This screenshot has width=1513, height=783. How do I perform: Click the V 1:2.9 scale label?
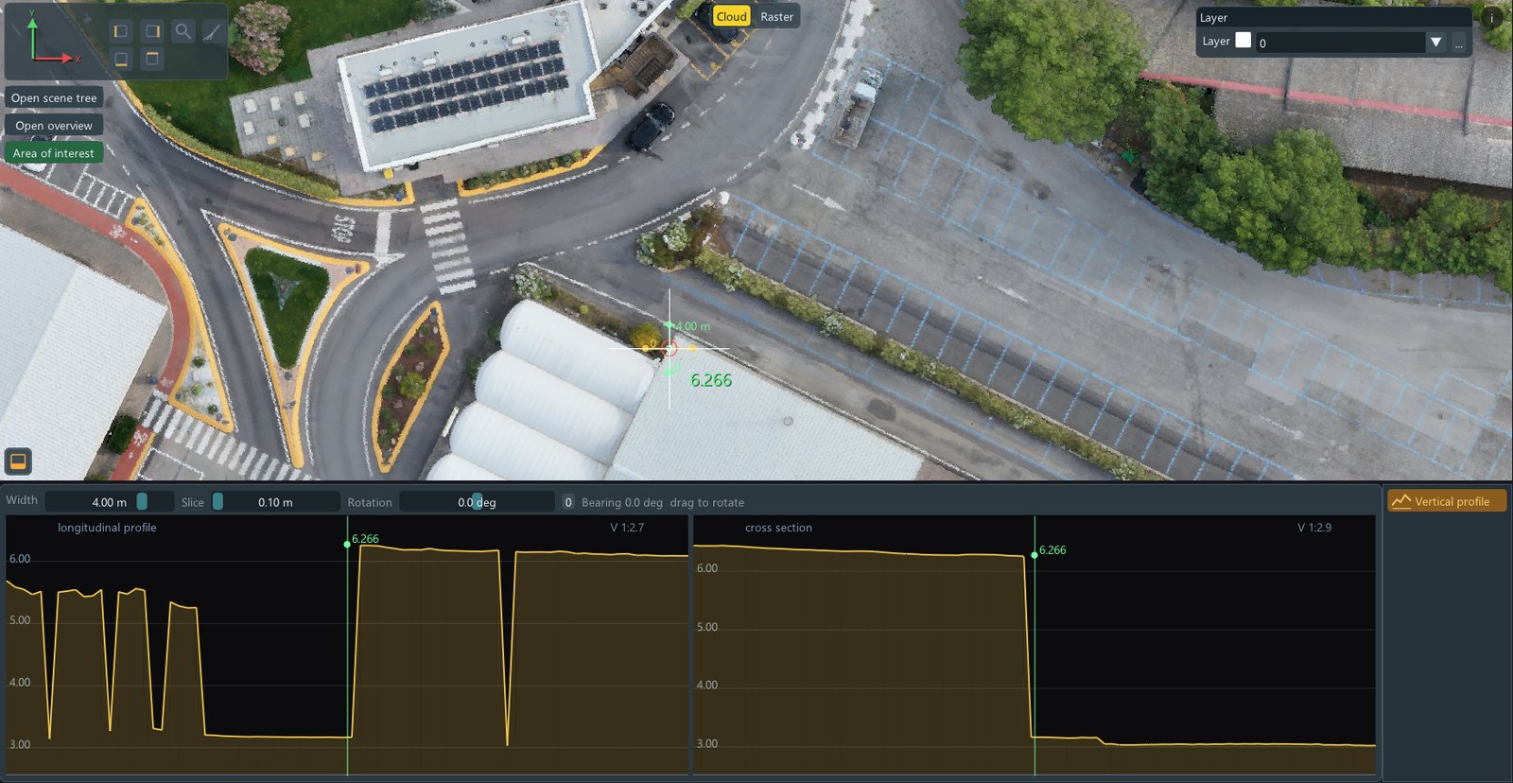coord(1314,528)
